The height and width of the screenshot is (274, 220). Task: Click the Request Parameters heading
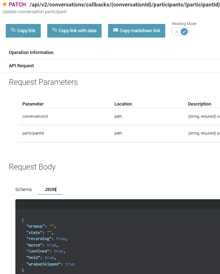[x=43, y=82]
